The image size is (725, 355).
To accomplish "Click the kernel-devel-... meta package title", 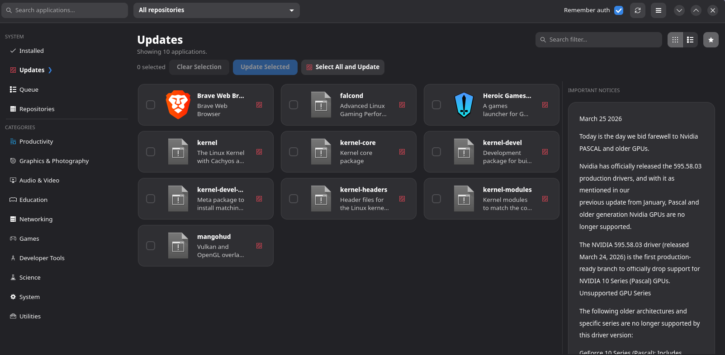I will (x=220, y=190).
